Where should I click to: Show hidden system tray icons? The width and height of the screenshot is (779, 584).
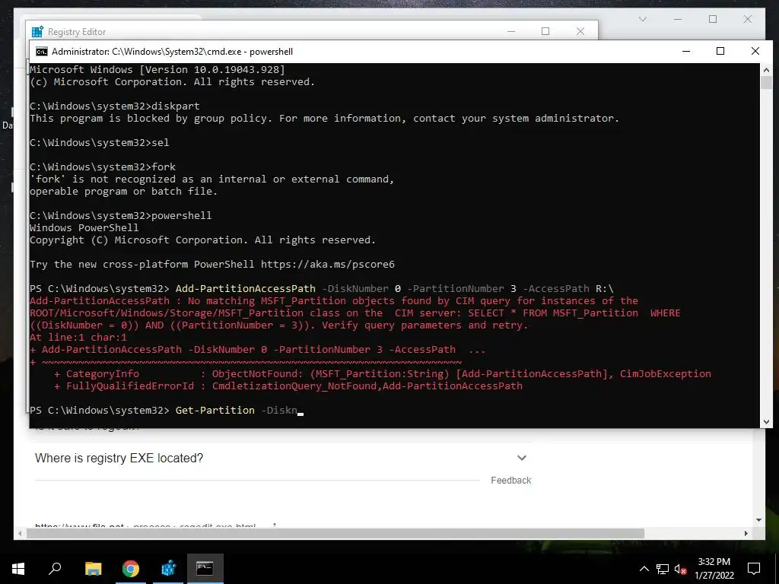tap(644, 569)
